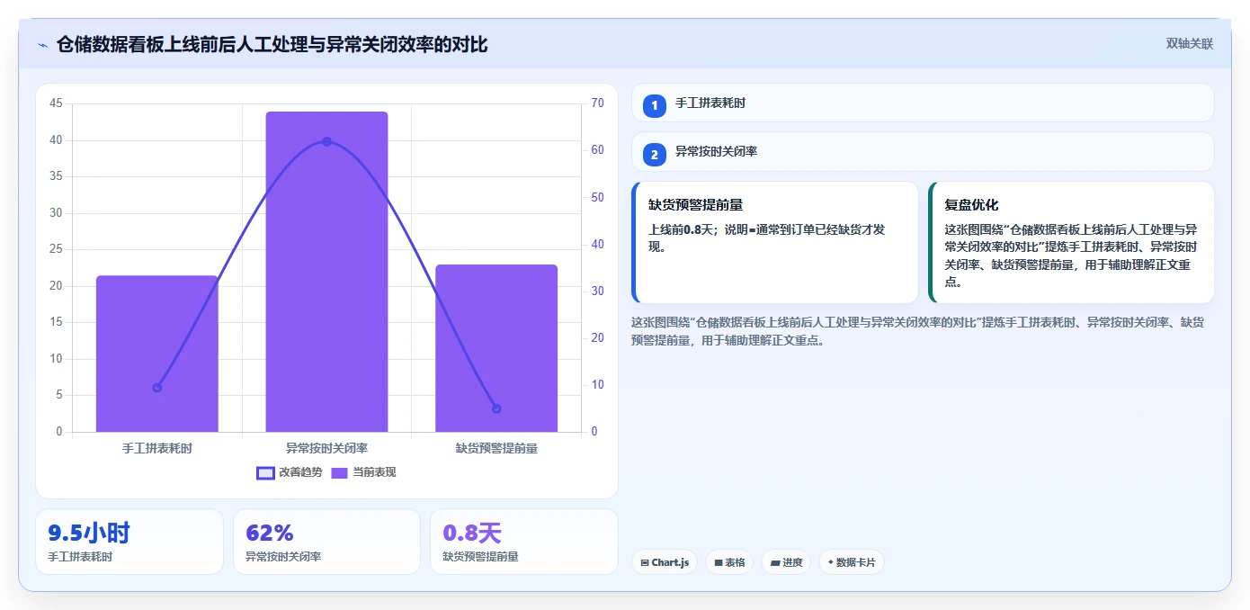Select the 数据卡片 tag chip
Screen dimensions: 1250x610
click(852, 562)
